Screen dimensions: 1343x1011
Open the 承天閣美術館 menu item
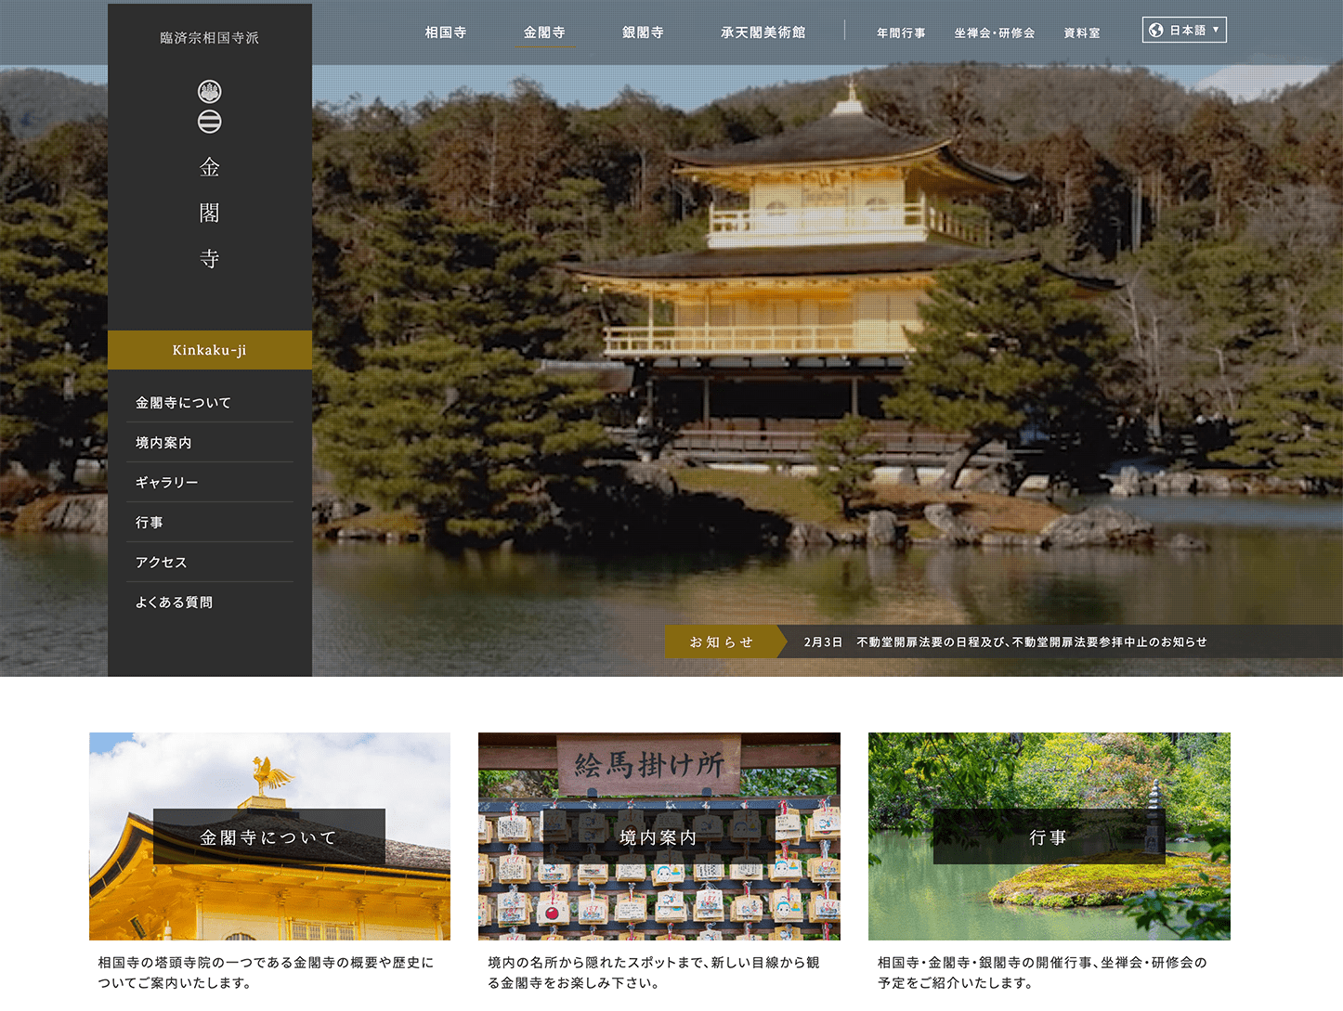pyautogui.click(x=763, y=32)
